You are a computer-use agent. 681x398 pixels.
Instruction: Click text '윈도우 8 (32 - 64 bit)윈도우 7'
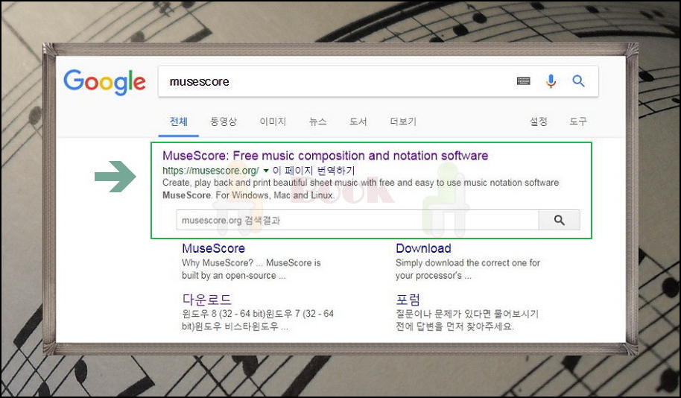[x=258, y=314]
